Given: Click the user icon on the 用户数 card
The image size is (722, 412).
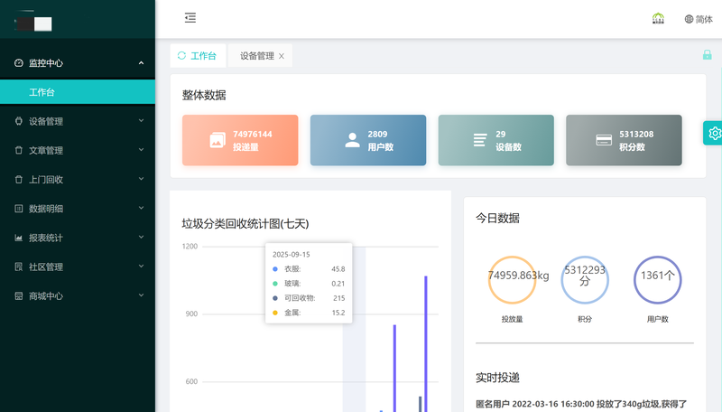Looking at the screenshot, I should [x=352, y=140].
